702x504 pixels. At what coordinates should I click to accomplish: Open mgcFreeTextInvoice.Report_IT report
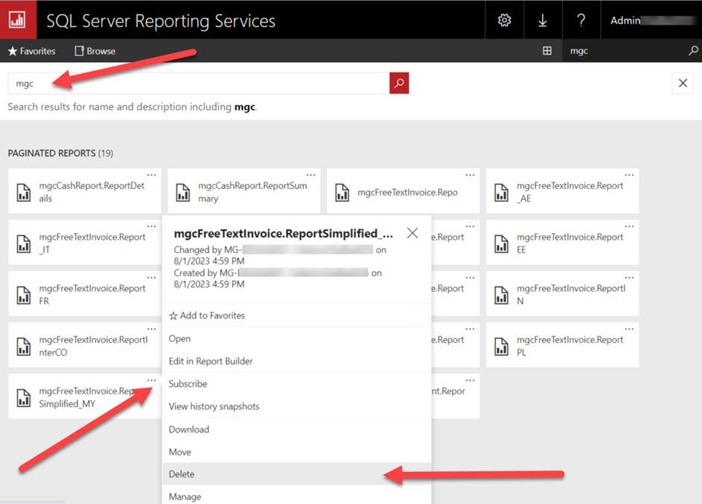point(84,242)
